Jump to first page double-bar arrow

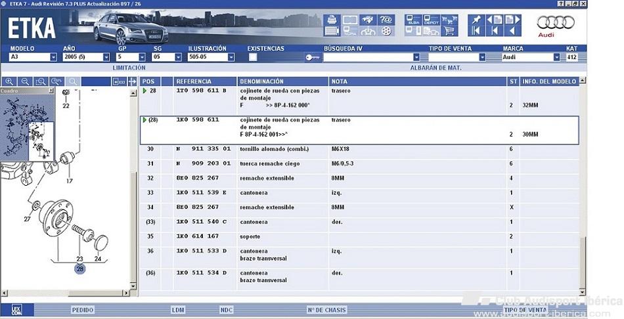pyautogui.click(x=476, y=32)
